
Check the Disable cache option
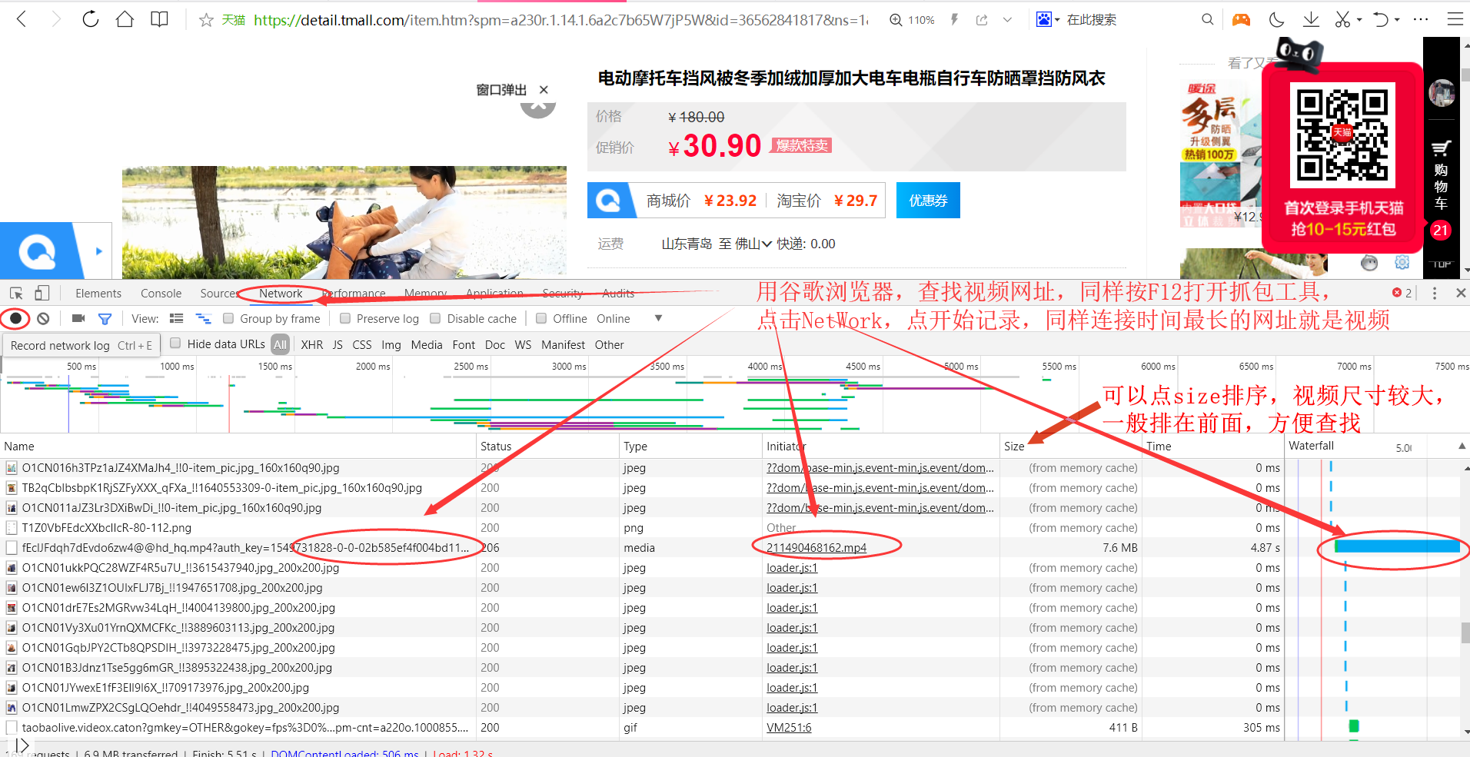435,318
